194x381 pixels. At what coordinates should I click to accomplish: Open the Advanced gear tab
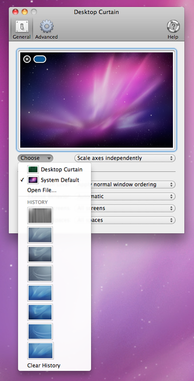(x=47, y=30)
